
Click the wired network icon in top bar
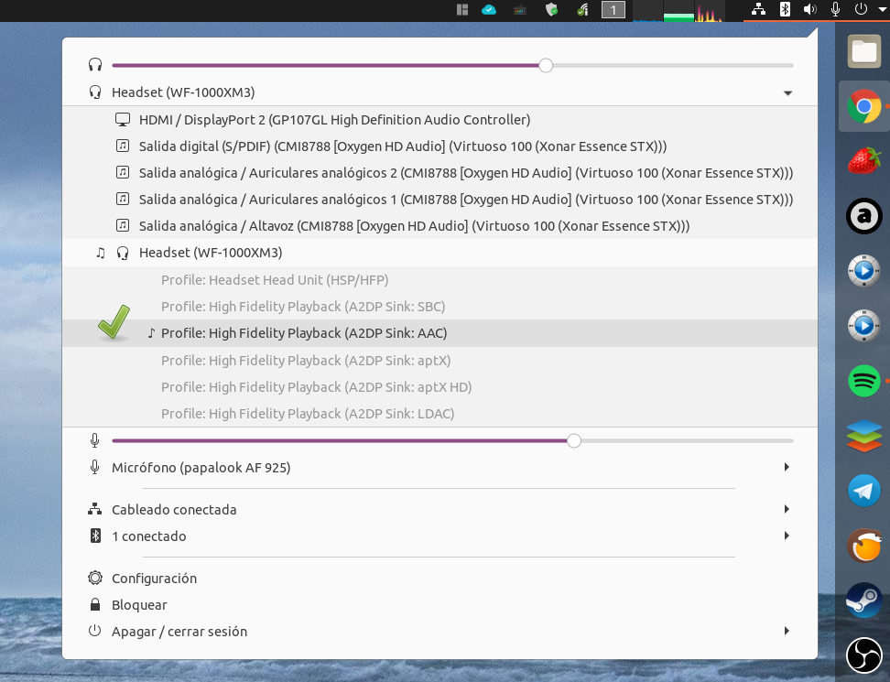[x=758, y=9]
